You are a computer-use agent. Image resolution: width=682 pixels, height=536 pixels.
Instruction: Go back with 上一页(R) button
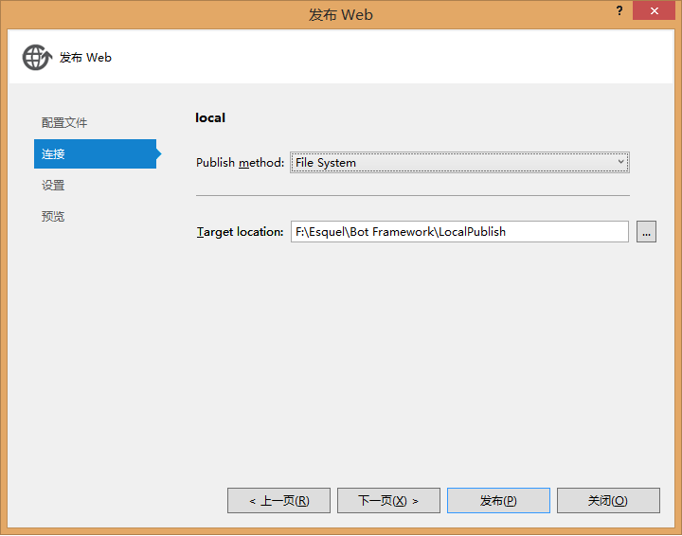pyautogui.click(x=278, y=500)
